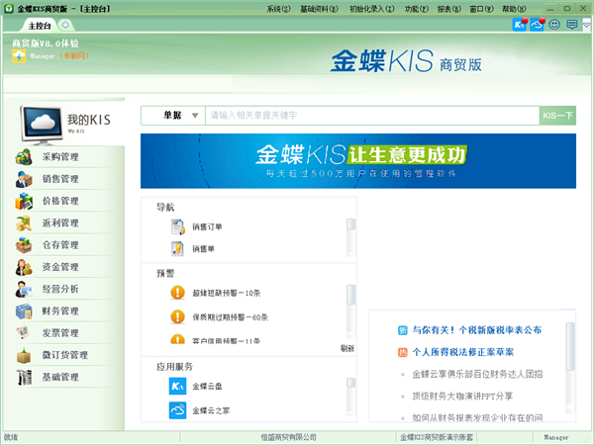Click the 返利管理 rebate icon
Image resolution: width=594 pixels, height=445 pixels.
tap(24, 222)
